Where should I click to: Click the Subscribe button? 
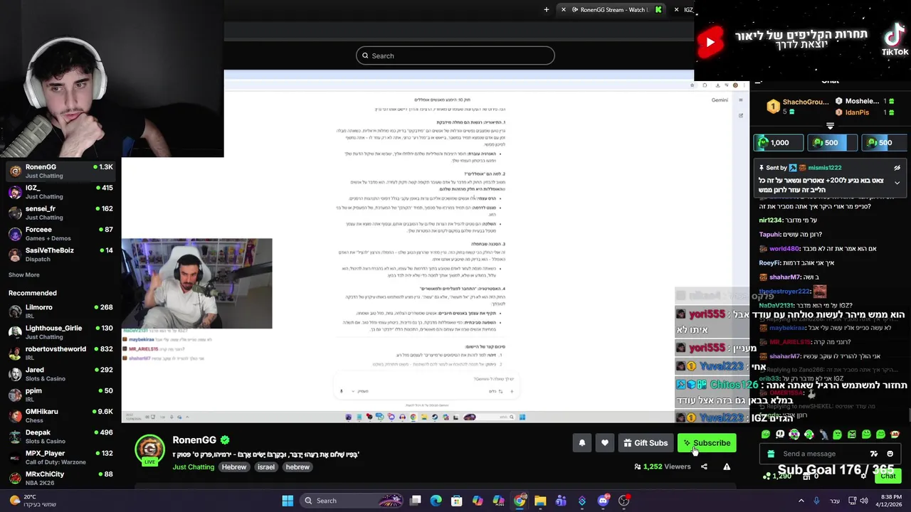pos(707,443)
